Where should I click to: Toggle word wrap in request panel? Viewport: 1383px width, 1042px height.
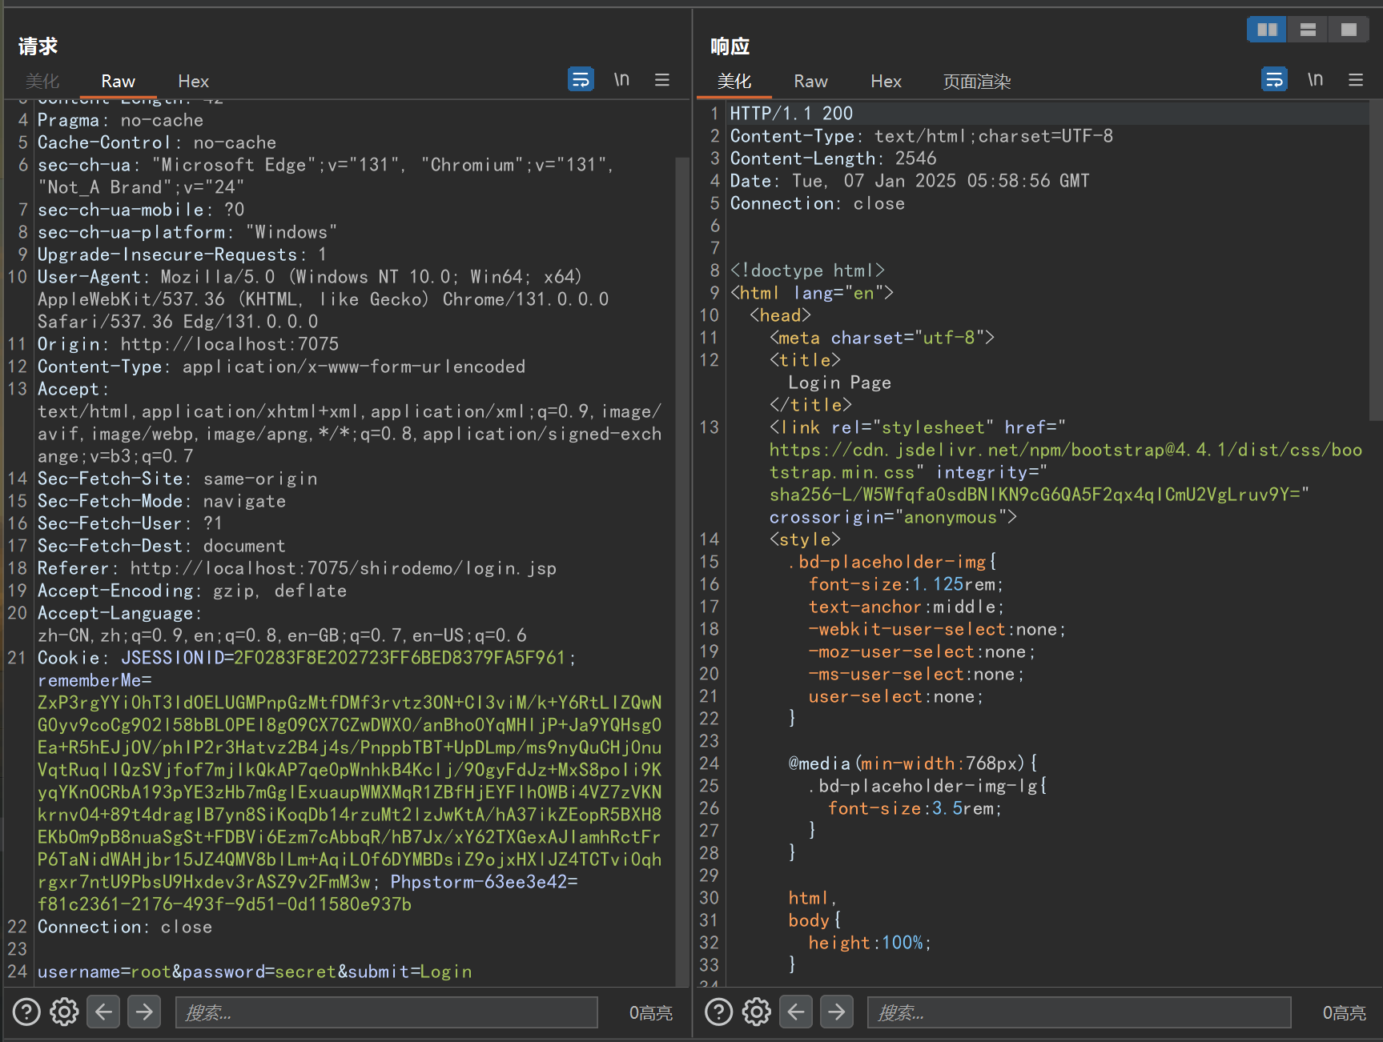[x=581, y=79]
